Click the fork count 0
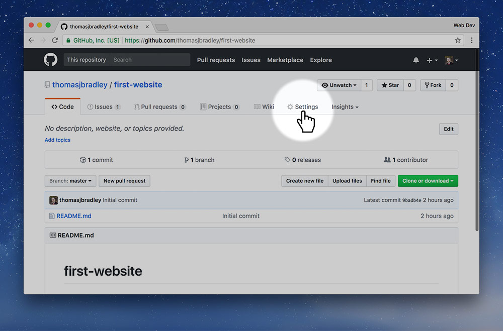This screenshot has height=331, width=503. (452, 85)
